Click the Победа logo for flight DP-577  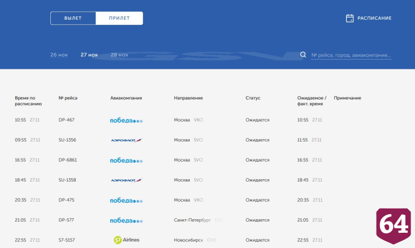[126, 220]
